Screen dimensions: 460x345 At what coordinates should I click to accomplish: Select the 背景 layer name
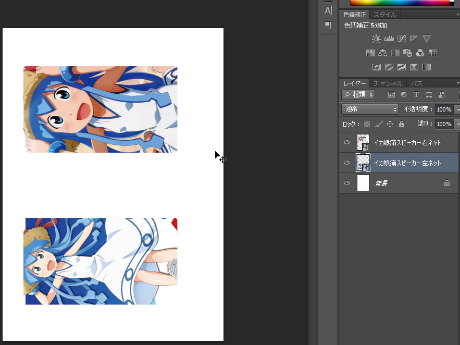pos(381,183)
